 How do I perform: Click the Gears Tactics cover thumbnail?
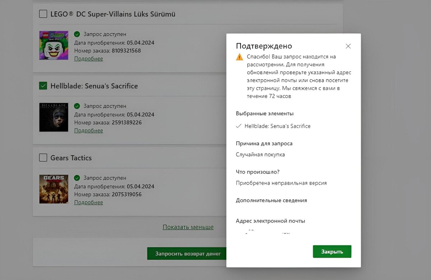coord(54,189)
